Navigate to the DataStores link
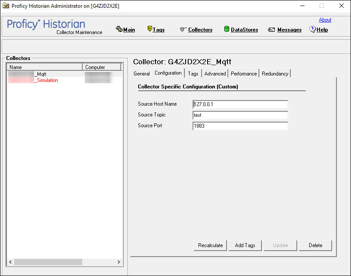 tap(245, 30)
